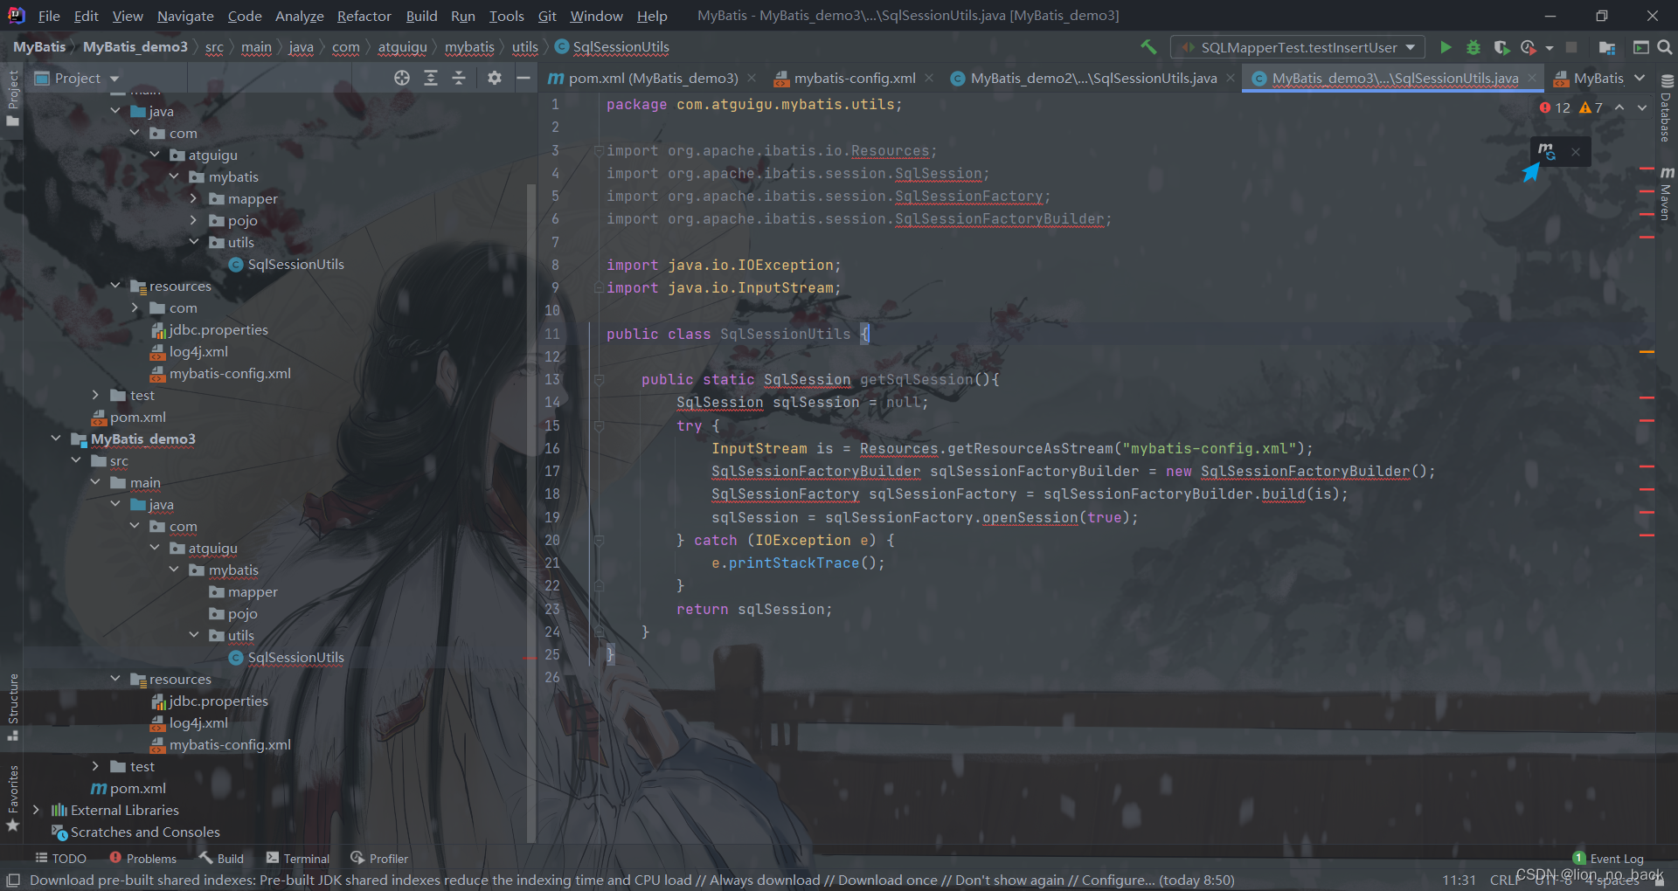
Task: Toggle the Favorites tool window
Action: 12,798
